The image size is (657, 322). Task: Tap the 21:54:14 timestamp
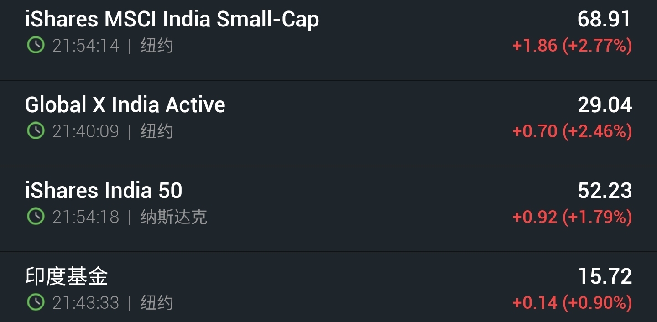tap(86, 46)
